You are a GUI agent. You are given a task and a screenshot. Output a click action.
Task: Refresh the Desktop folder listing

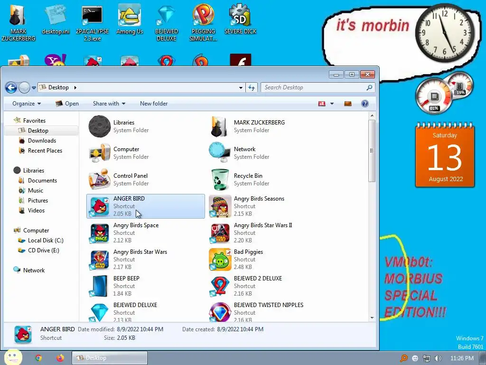252,88
